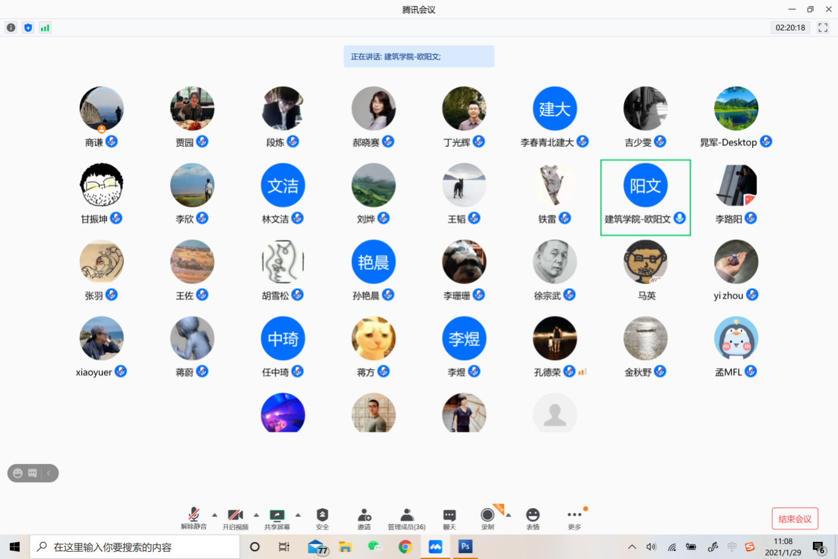
Task: Open the 更多 more menu
Action: click(575, 518)
